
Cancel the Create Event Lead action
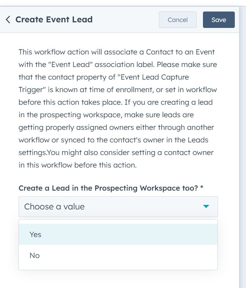pos(178,20)
